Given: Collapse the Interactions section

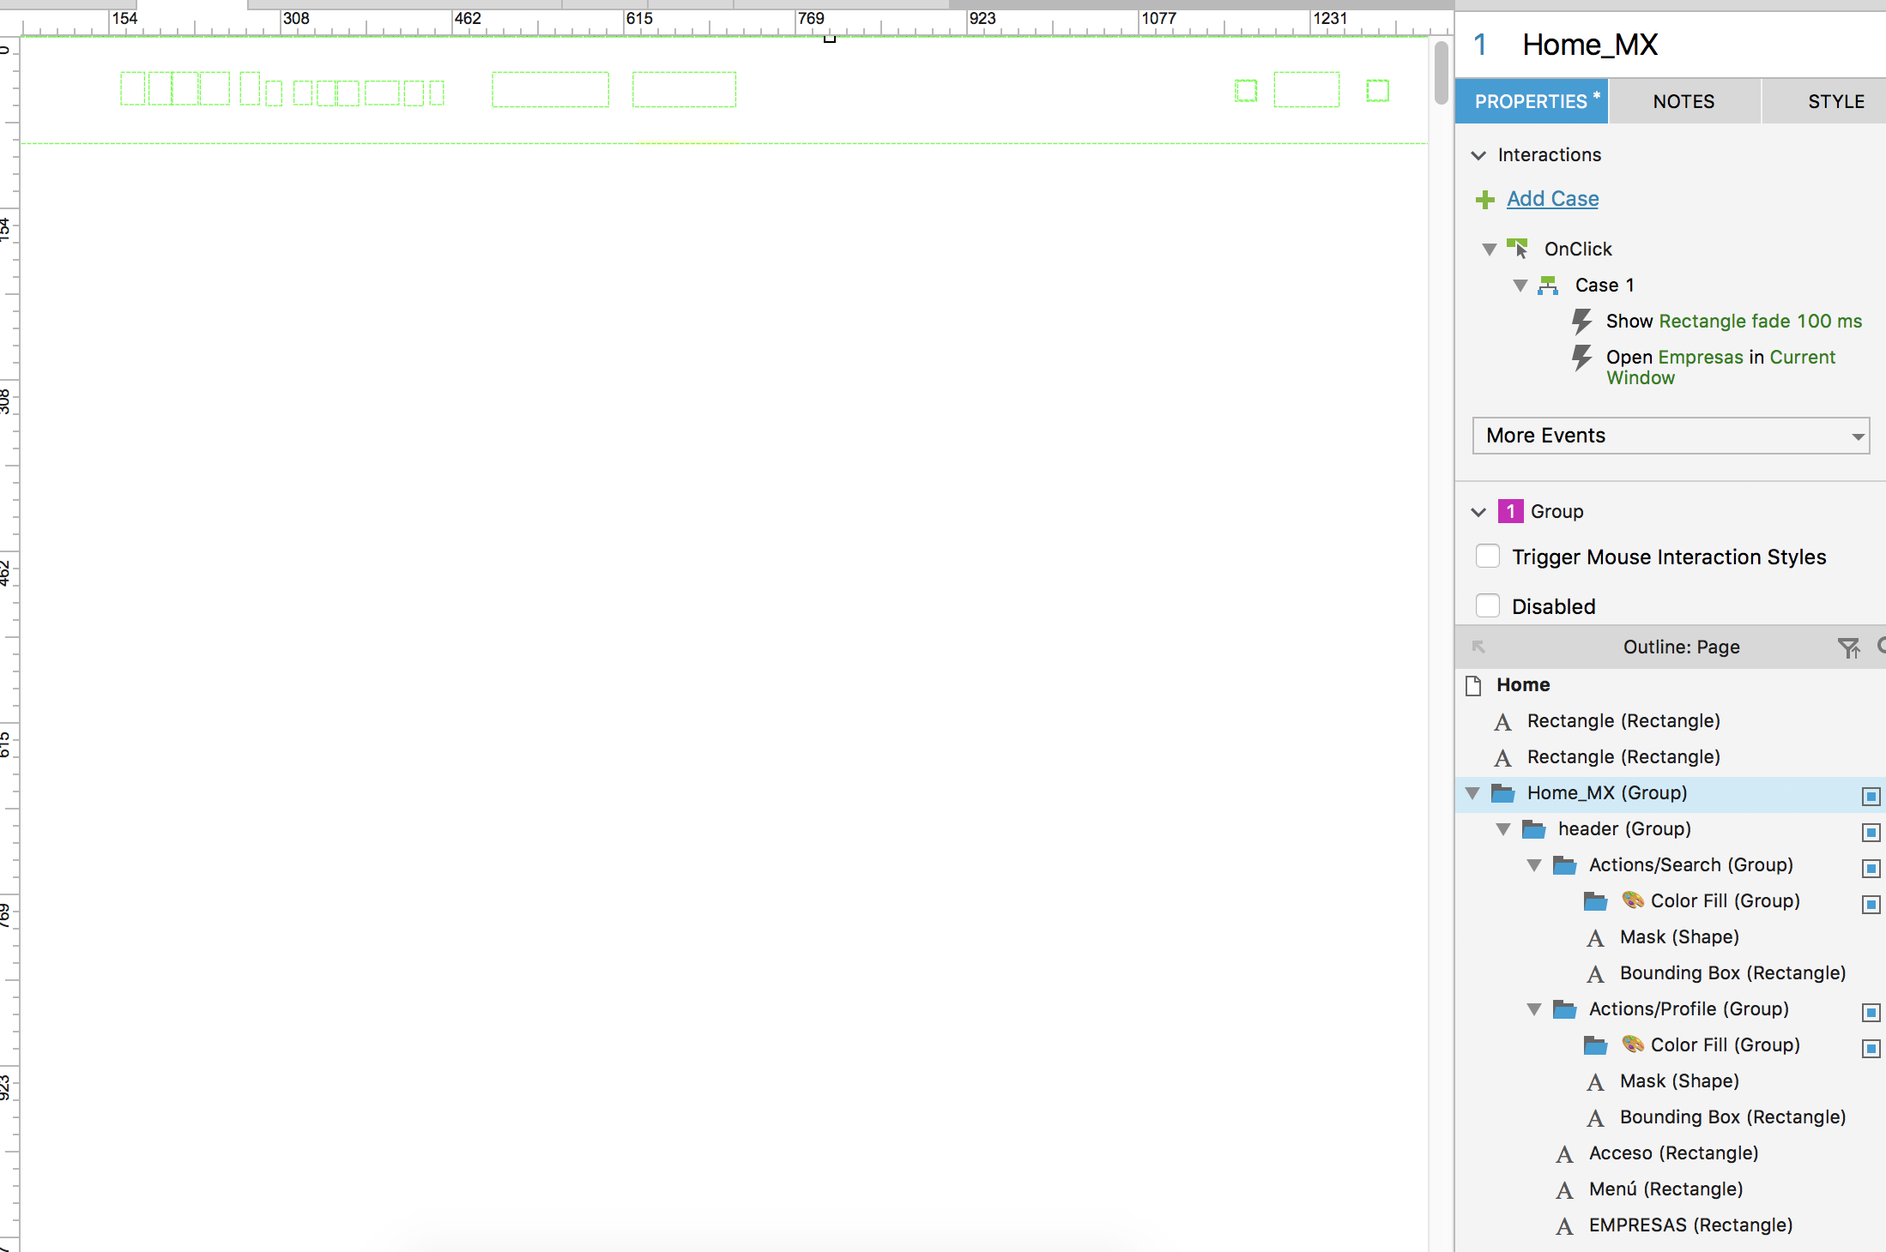Looking at the screenshot, I should pyautogui.click(x=1478, y=155).
